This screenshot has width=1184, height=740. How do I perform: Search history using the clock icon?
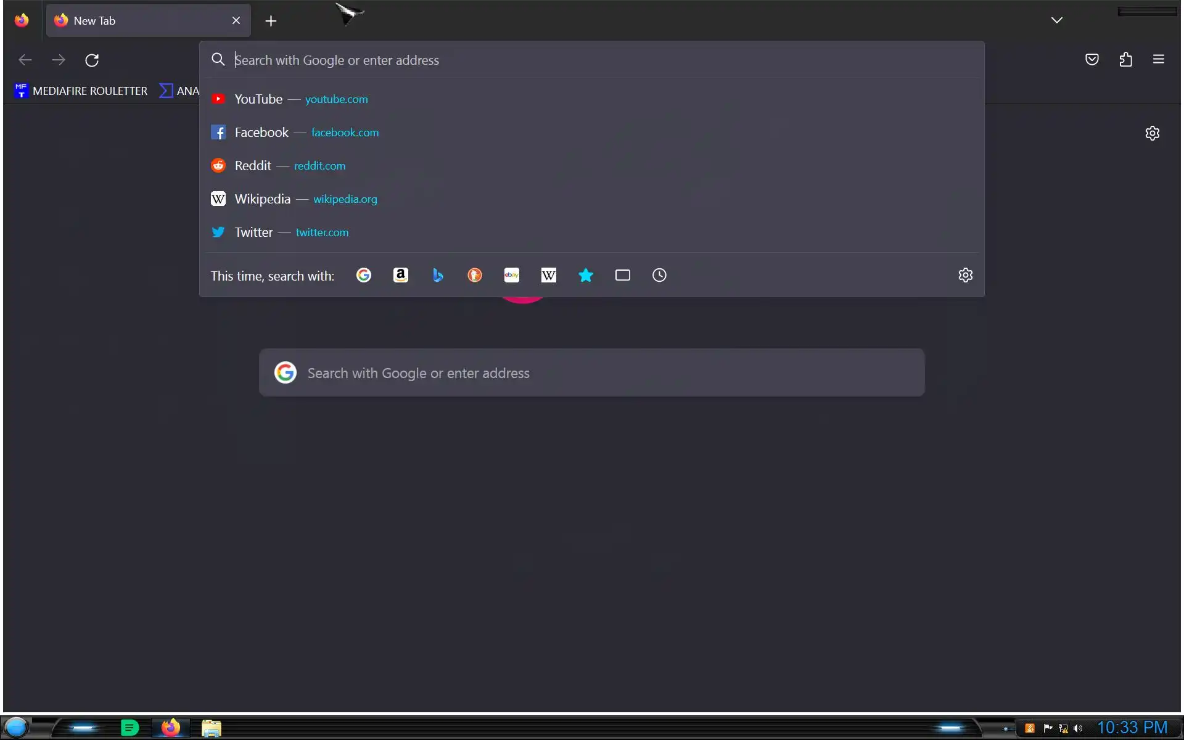[x=659, y=275]
